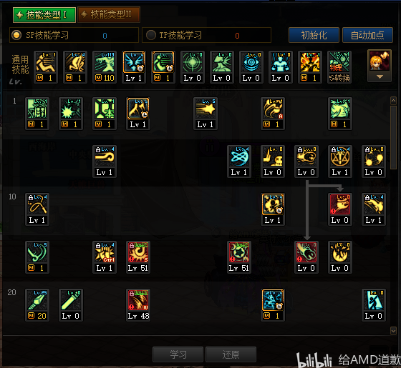Select the TP技能学习 radio button
The width and height of the screenshot is (401, 368).
coord(151,35)
